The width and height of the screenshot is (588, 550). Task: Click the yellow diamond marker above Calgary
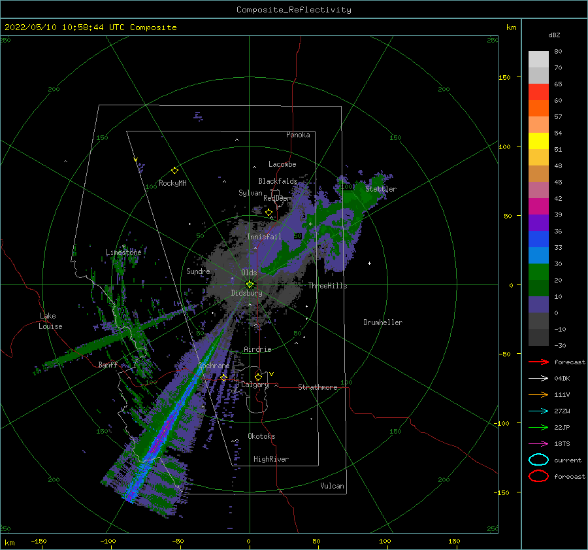click(x=258, y=377)
